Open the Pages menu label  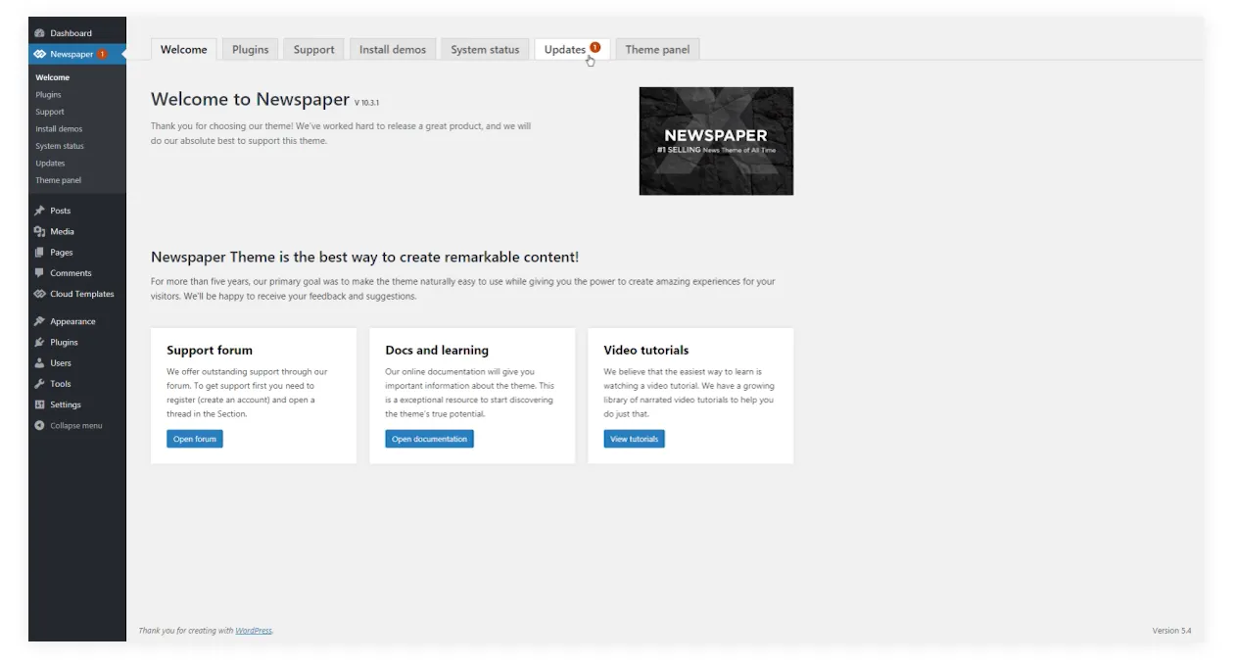point(62,252)
